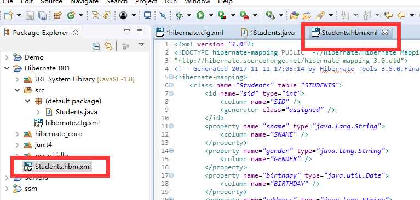Open the New wizard dropdown arrow
420x200 pixels.
19,15
